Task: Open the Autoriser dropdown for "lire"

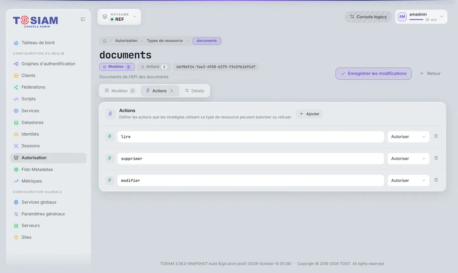Action: pos(408,137)
